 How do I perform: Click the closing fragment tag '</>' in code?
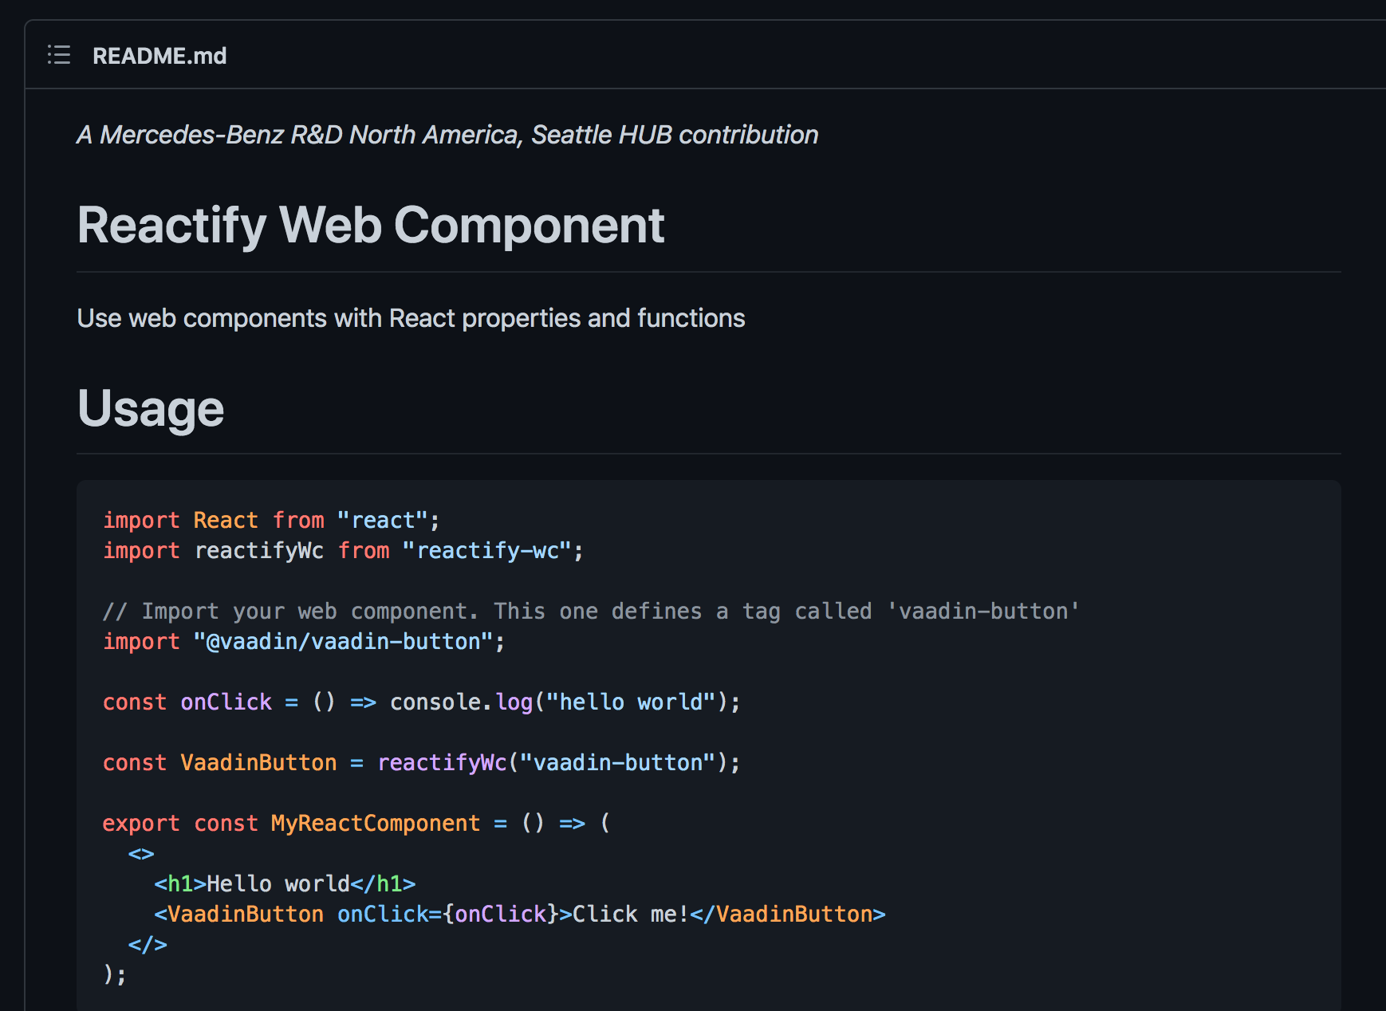[148, 945]
